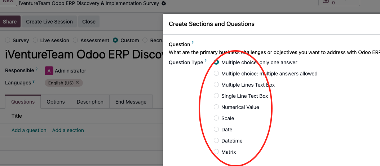Select the Survey radio option
The height and width of the screenshot is (166, 380).
8,40
